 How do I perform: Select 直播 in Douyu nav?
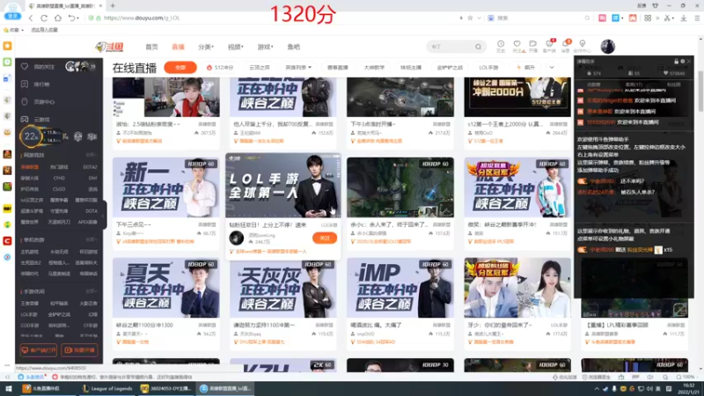click(x=179, y=47)
